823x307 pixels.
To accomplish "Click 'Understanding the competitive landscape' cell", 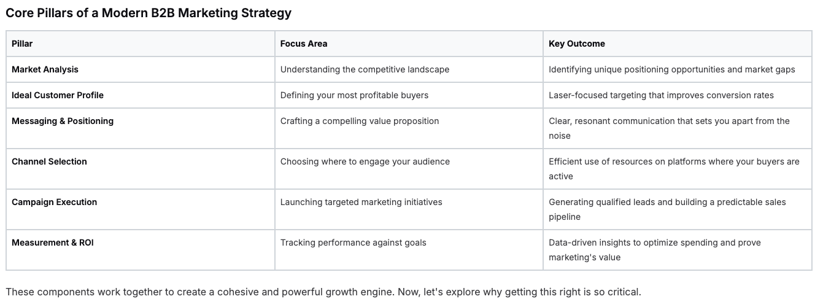I will 409,69.
